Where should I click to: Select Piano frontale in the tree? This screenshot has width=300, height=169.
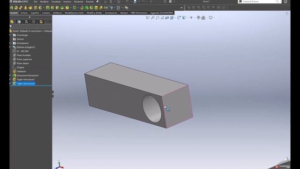click(x=23, y=55)
